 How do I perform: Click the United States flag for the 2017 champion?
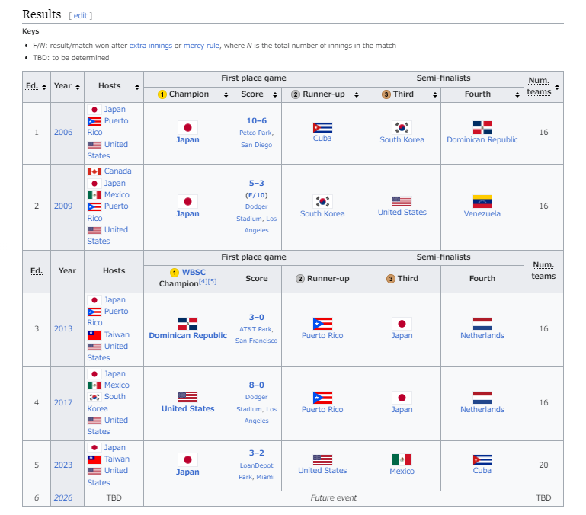[x=187, y=397]
